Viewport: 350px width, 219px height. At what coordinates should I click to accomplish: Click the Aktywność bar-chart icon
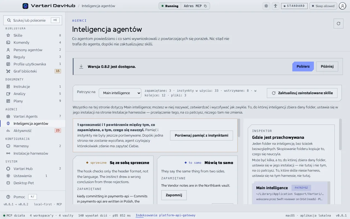pyautogui.click(x=8, y=131)
